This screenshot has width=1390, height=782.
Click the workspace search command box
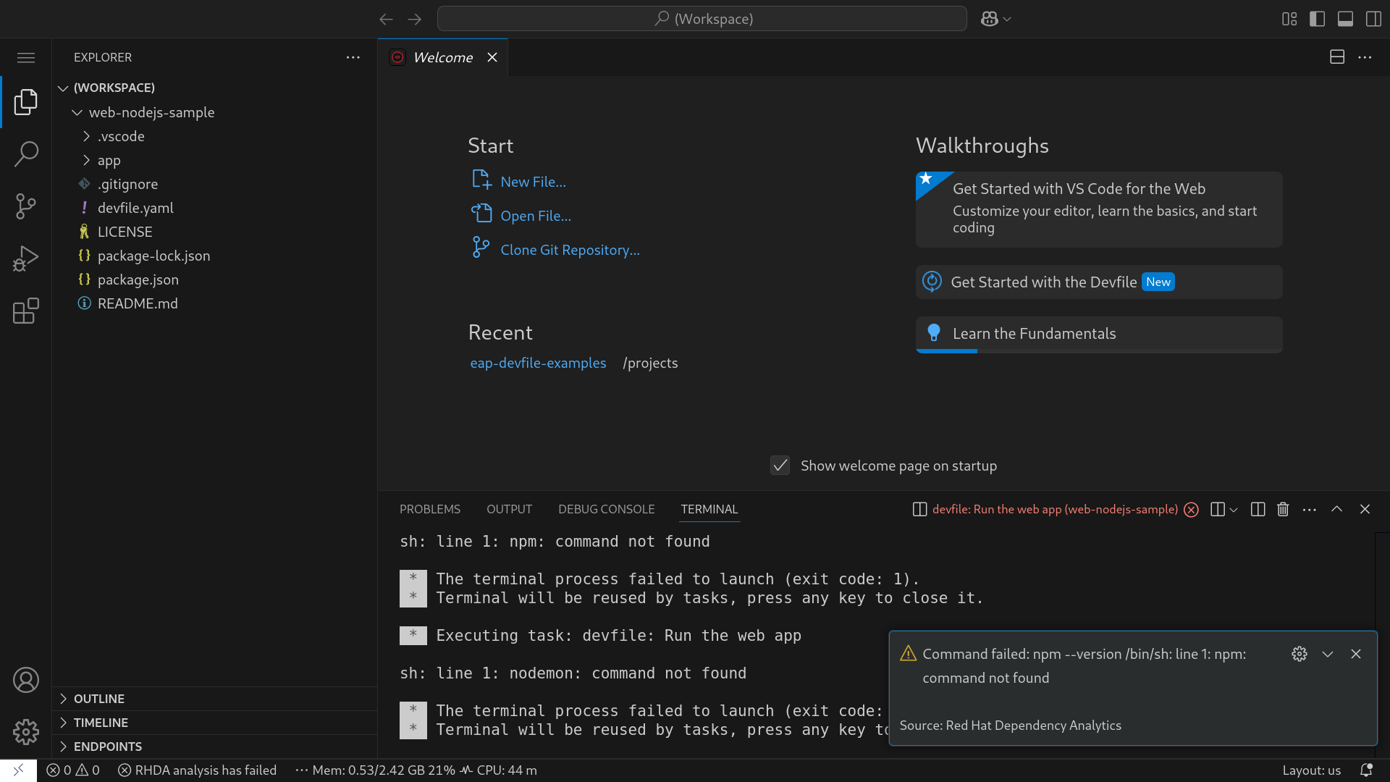[x=702, y=19]
